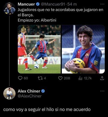Click the @Mancuer91 handle
The image size is (108, 117).
(x=53, y=4)
